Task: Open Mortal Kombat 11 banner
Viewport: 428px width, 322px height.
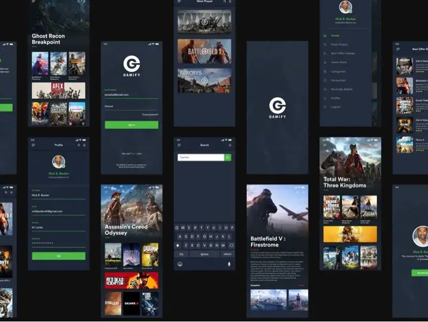Action: pos(350,234)
